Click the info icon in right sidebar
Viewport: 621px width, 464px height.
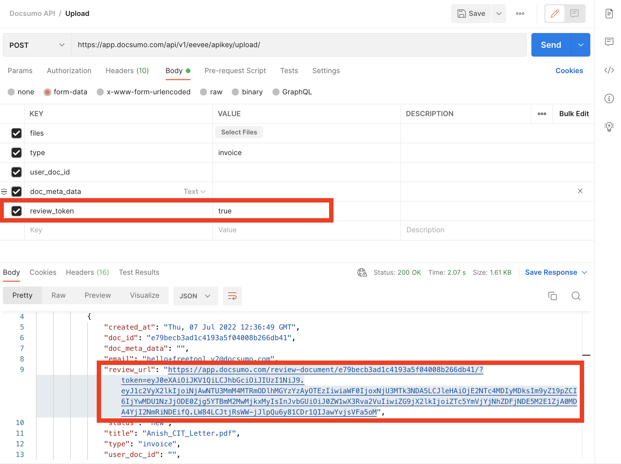click(609, 98)
